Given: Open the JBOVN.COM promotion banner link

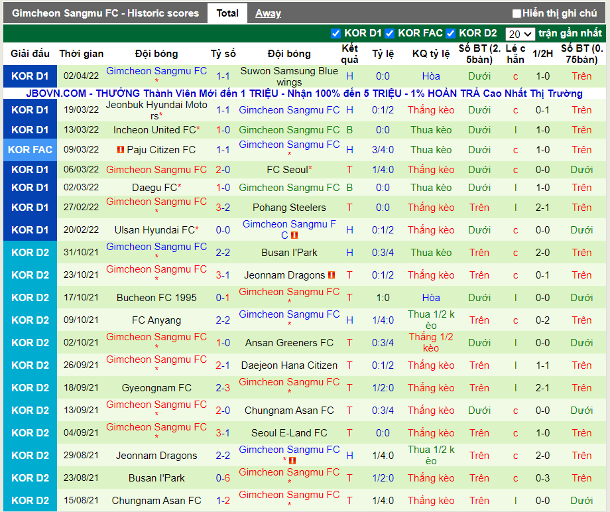Looking at the screenshot, I should click(x=304, y=94).
